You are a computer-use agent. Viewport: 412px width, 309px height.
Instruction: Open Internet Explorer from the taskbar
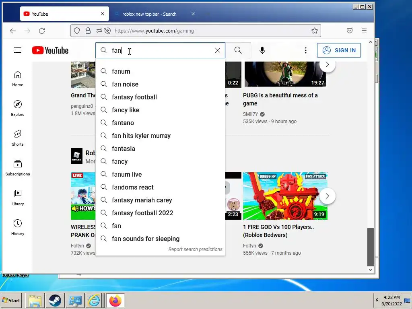pyautogui.click(x=94, y=301)
